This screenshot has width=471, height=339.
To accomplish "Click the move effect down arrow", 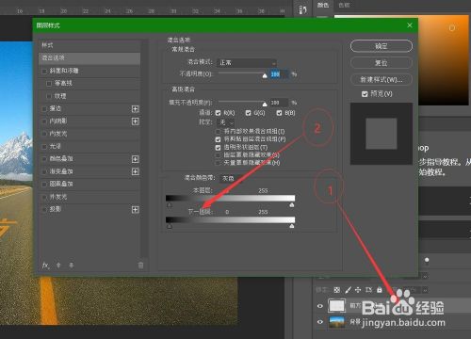I will click(x=72, y=266).
